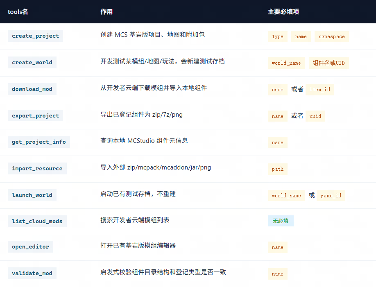
Task: Click description "导出已登记组件为 zip/7z/png"
Action: pos(141,115)
